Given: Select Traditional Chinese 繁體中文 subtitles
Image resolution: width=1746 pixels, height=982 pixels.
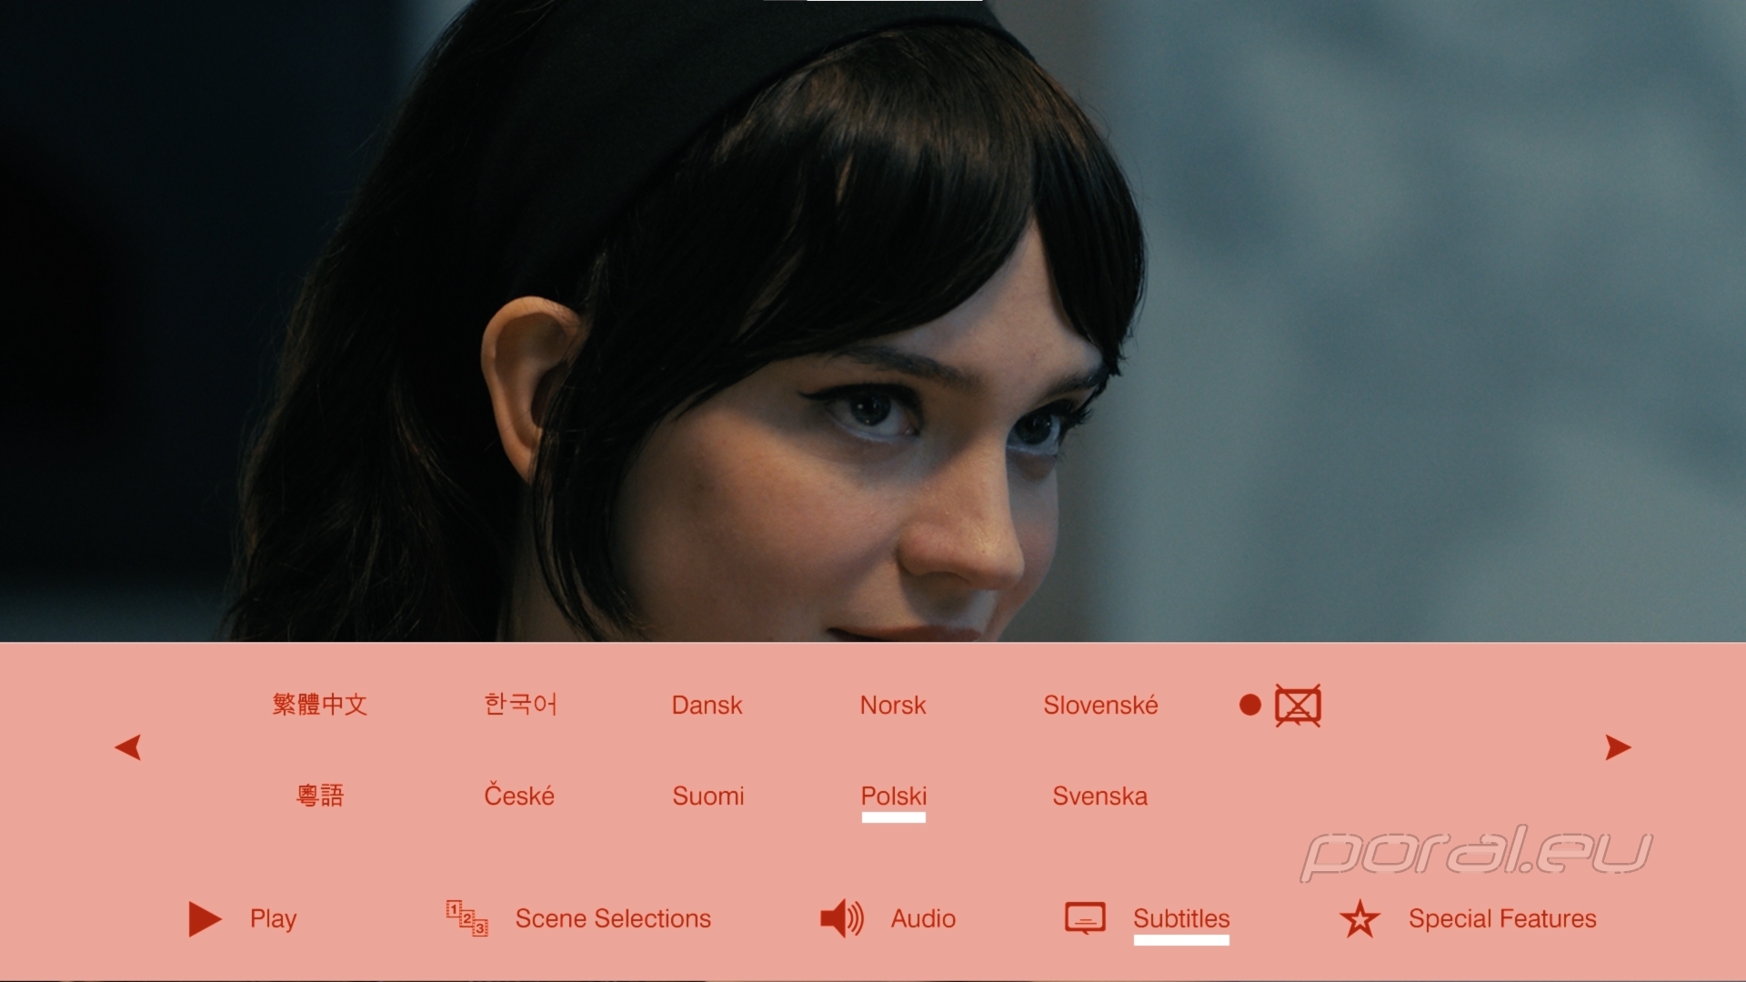Looking at the screenshot, I should click(x=320, y=705).
